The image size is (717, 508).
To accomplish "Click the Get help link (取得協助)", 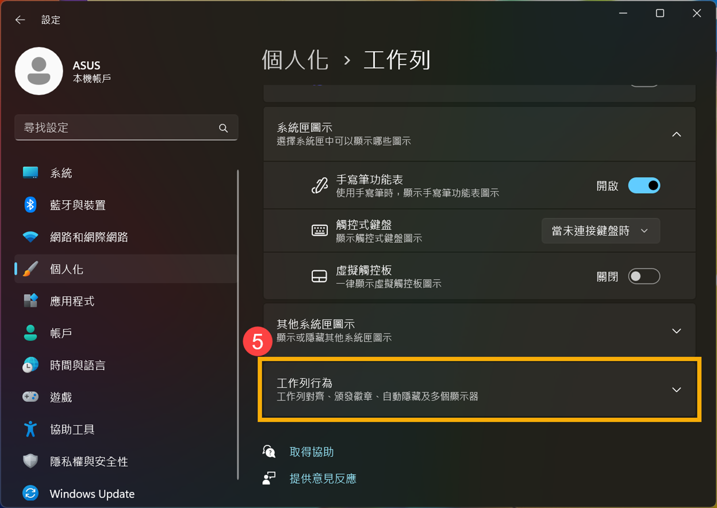I will [312, 452].
